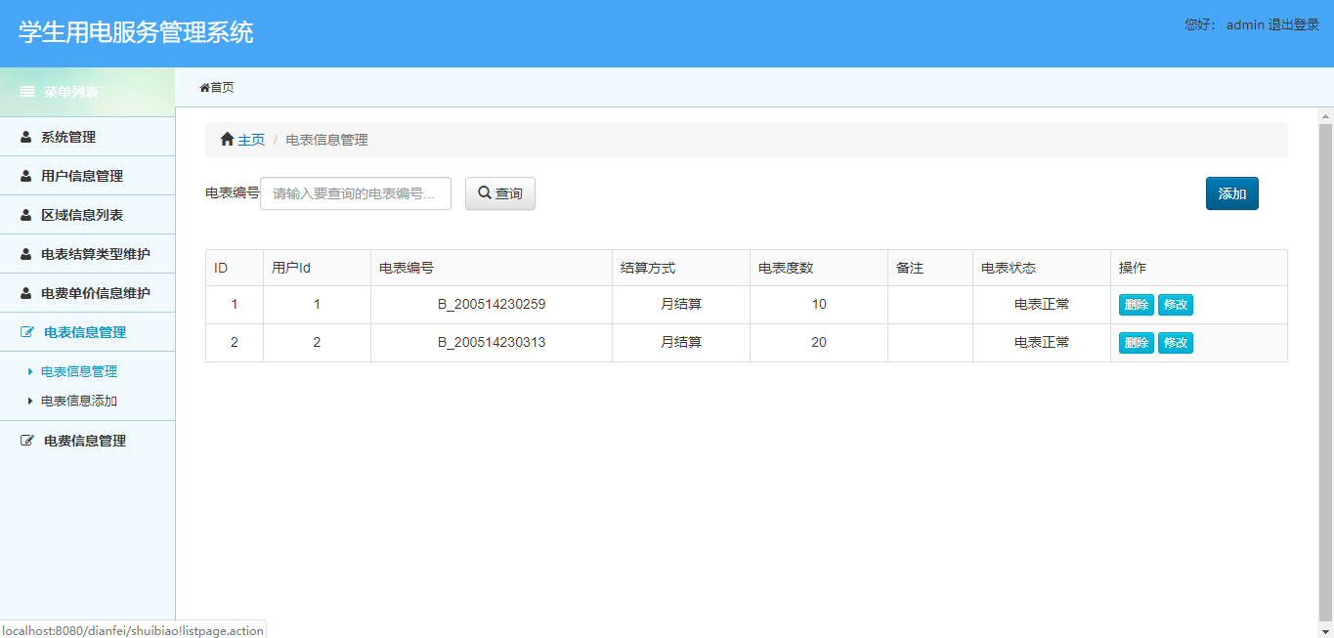Click the 电表度数 value 10
The height and width of the screenshot is (638, 1334).
[819, 305]
